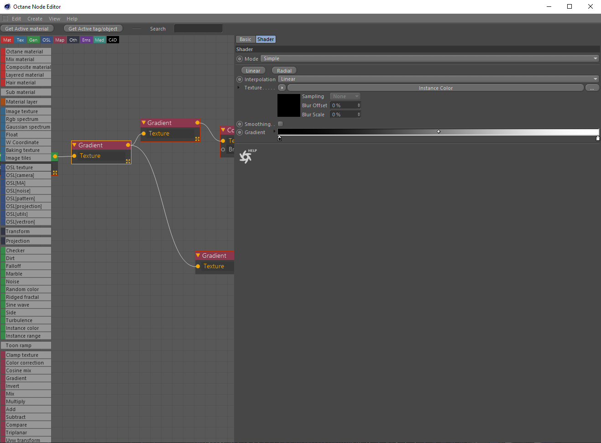The image size is (601, 443).
Task: Click the Linear gradient type button
Action: [x=253, y=71]
